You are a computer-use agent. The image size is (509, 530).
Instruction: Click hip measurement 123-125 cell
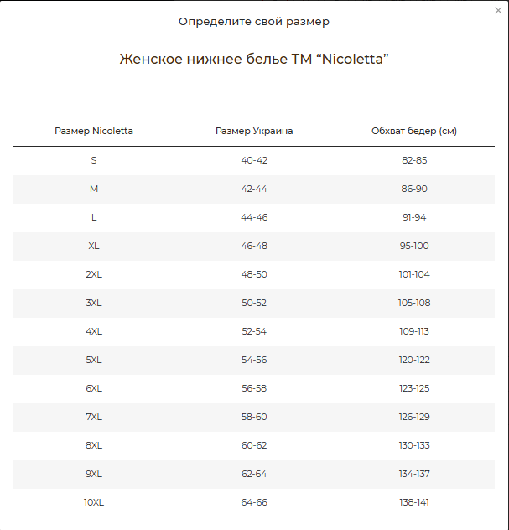coord(414,388)
